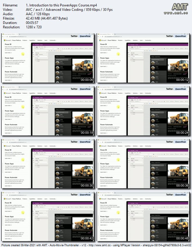Click the Power BI heading in the 00:00:42 frame
The width and height of the screenshot is (192, 247).
coord(8,203)
